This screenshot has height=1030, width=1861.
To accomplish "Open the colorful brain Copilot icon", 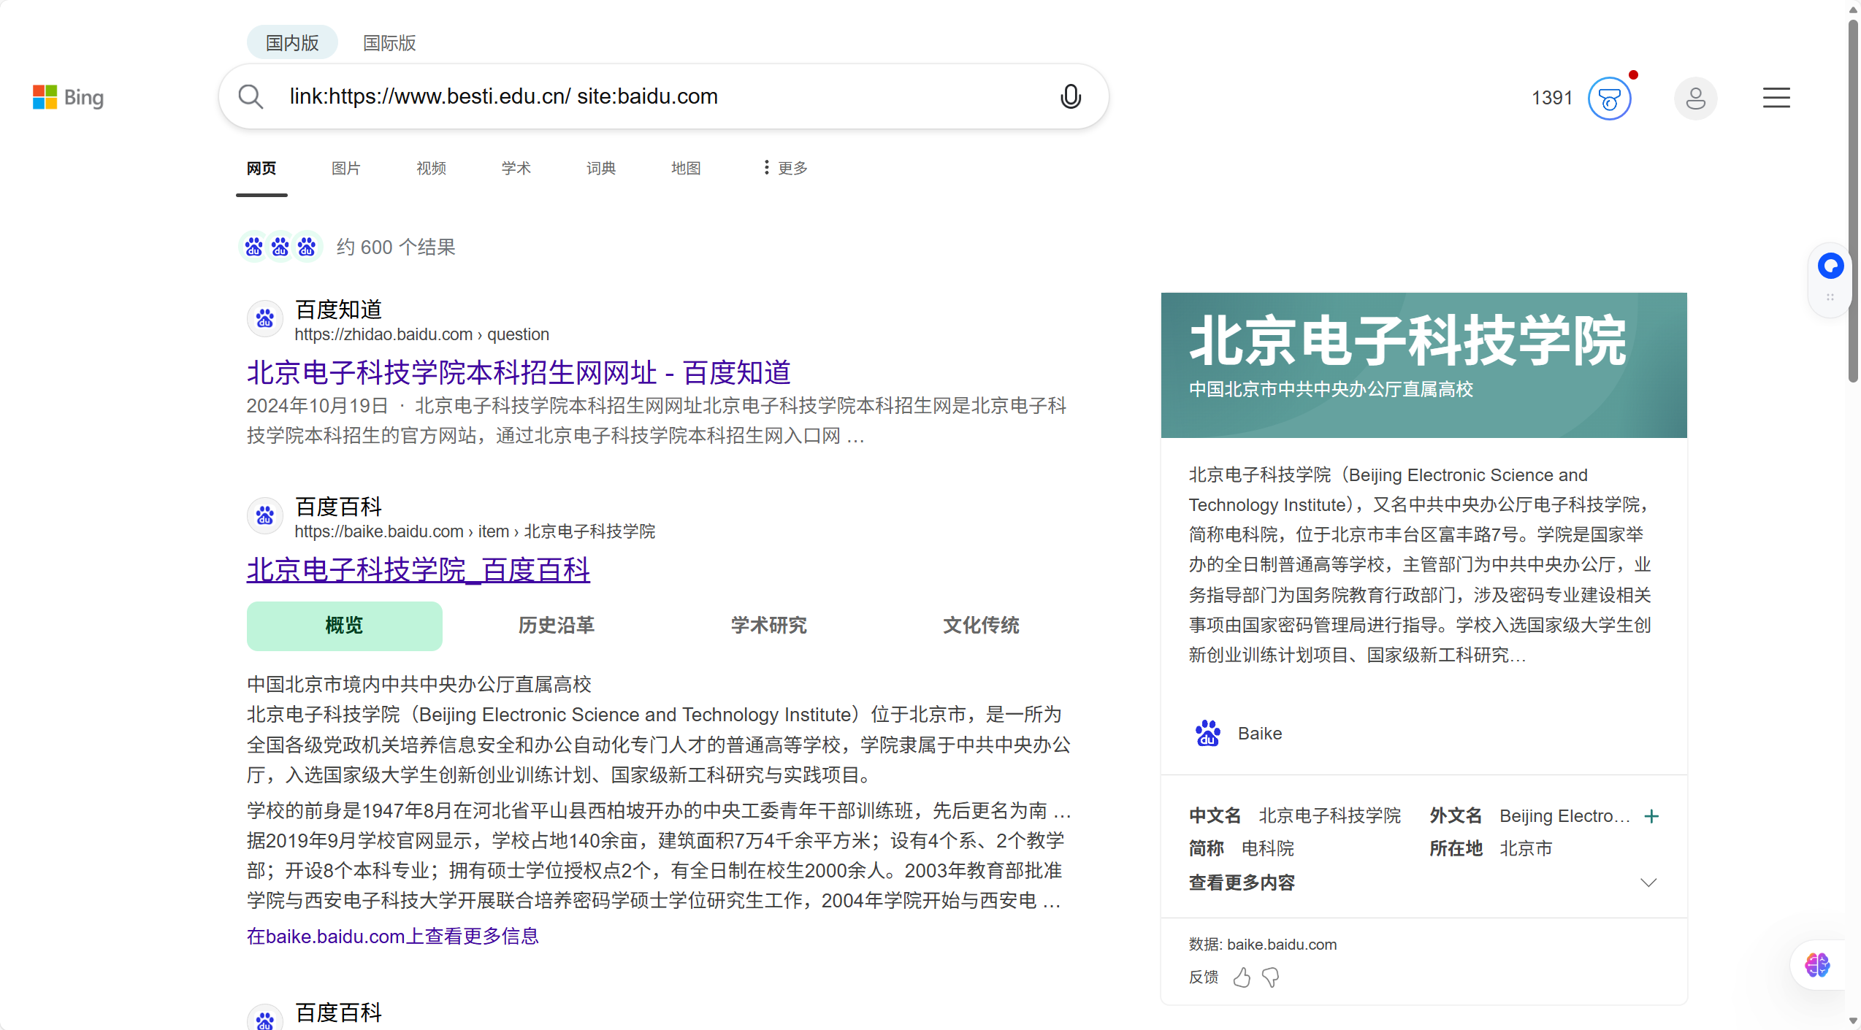I will [x=1817, y=965].
